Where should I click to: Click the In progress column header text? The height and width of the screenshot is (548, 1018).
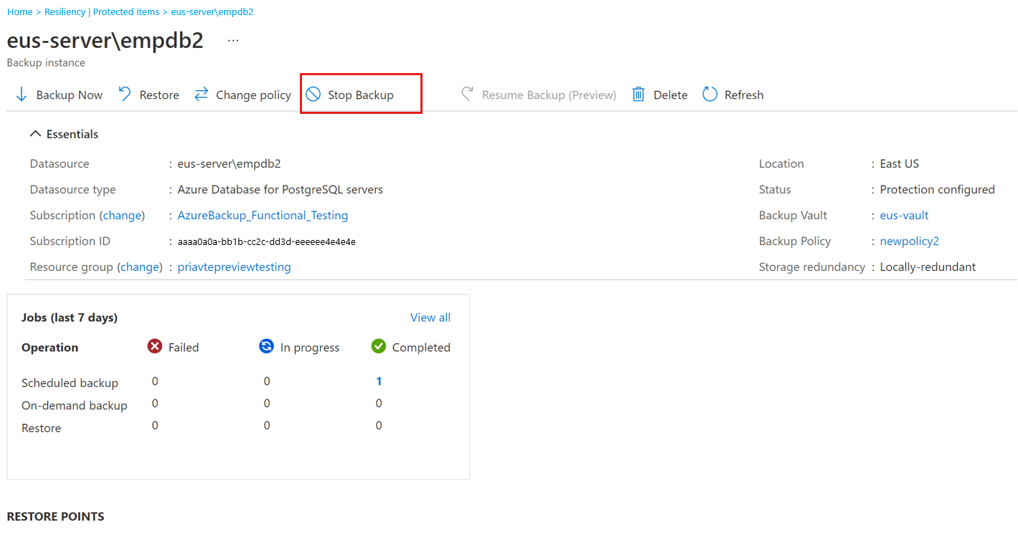(310, 347)
